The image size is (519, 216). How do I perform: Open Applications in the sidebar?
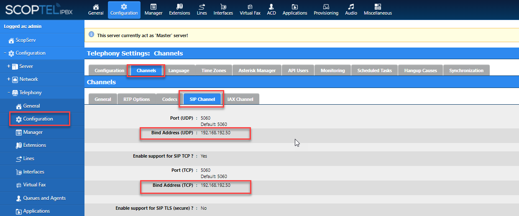tap(33, 211)
